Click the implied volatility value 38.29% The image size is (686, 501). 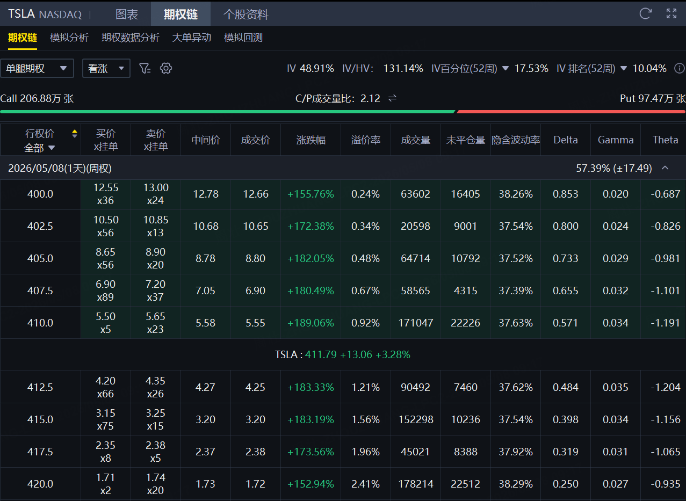(x=516, y=484)
